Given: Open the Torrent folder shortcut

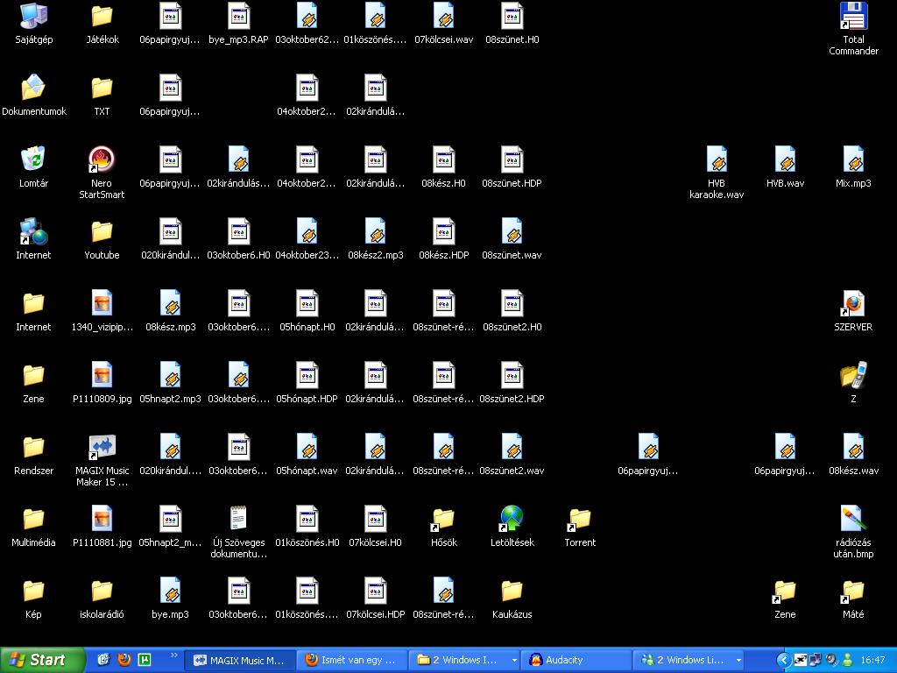Looking at the screenshot, I should (x=580, y=520).
